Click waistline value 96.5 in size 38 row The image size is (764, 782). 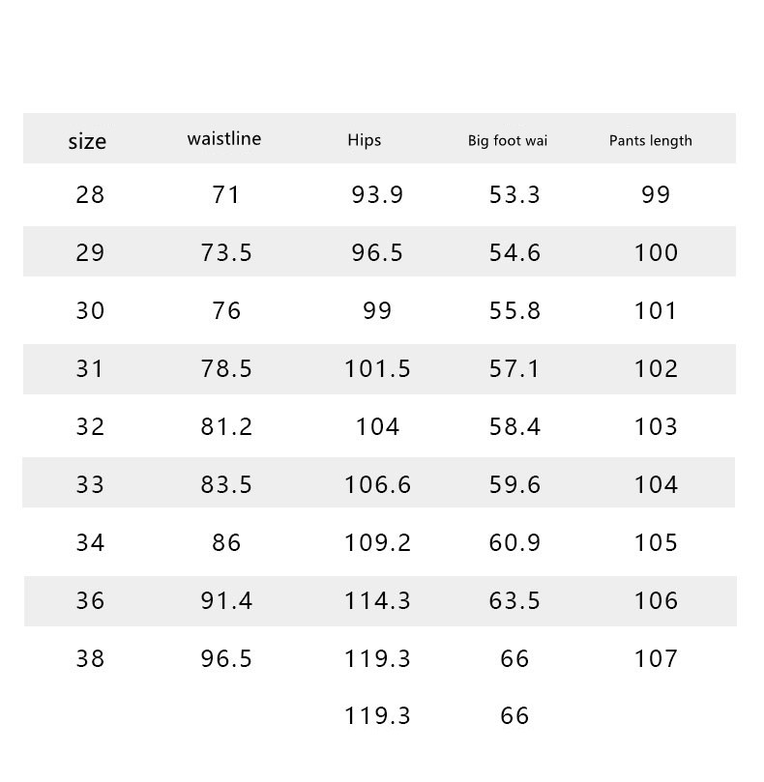pos(226,659)
